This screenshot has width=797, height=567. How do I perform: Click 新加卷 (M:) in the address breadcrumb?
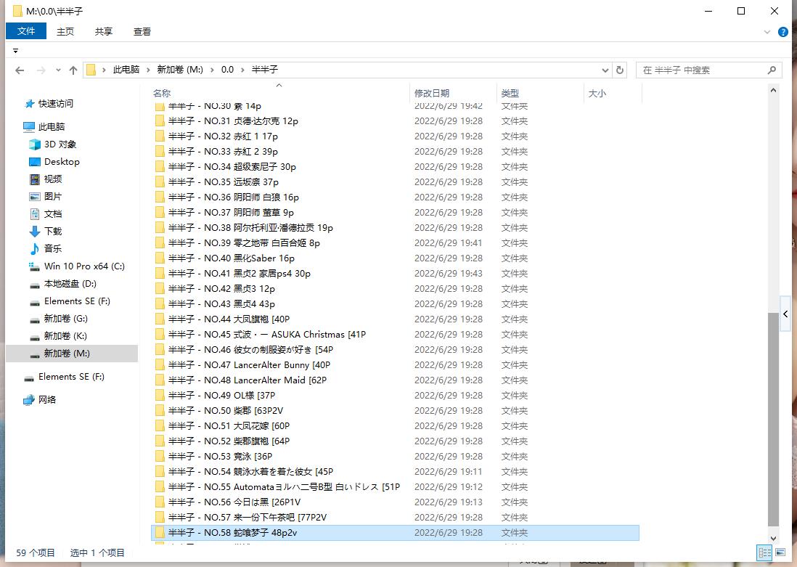point(180,70)
